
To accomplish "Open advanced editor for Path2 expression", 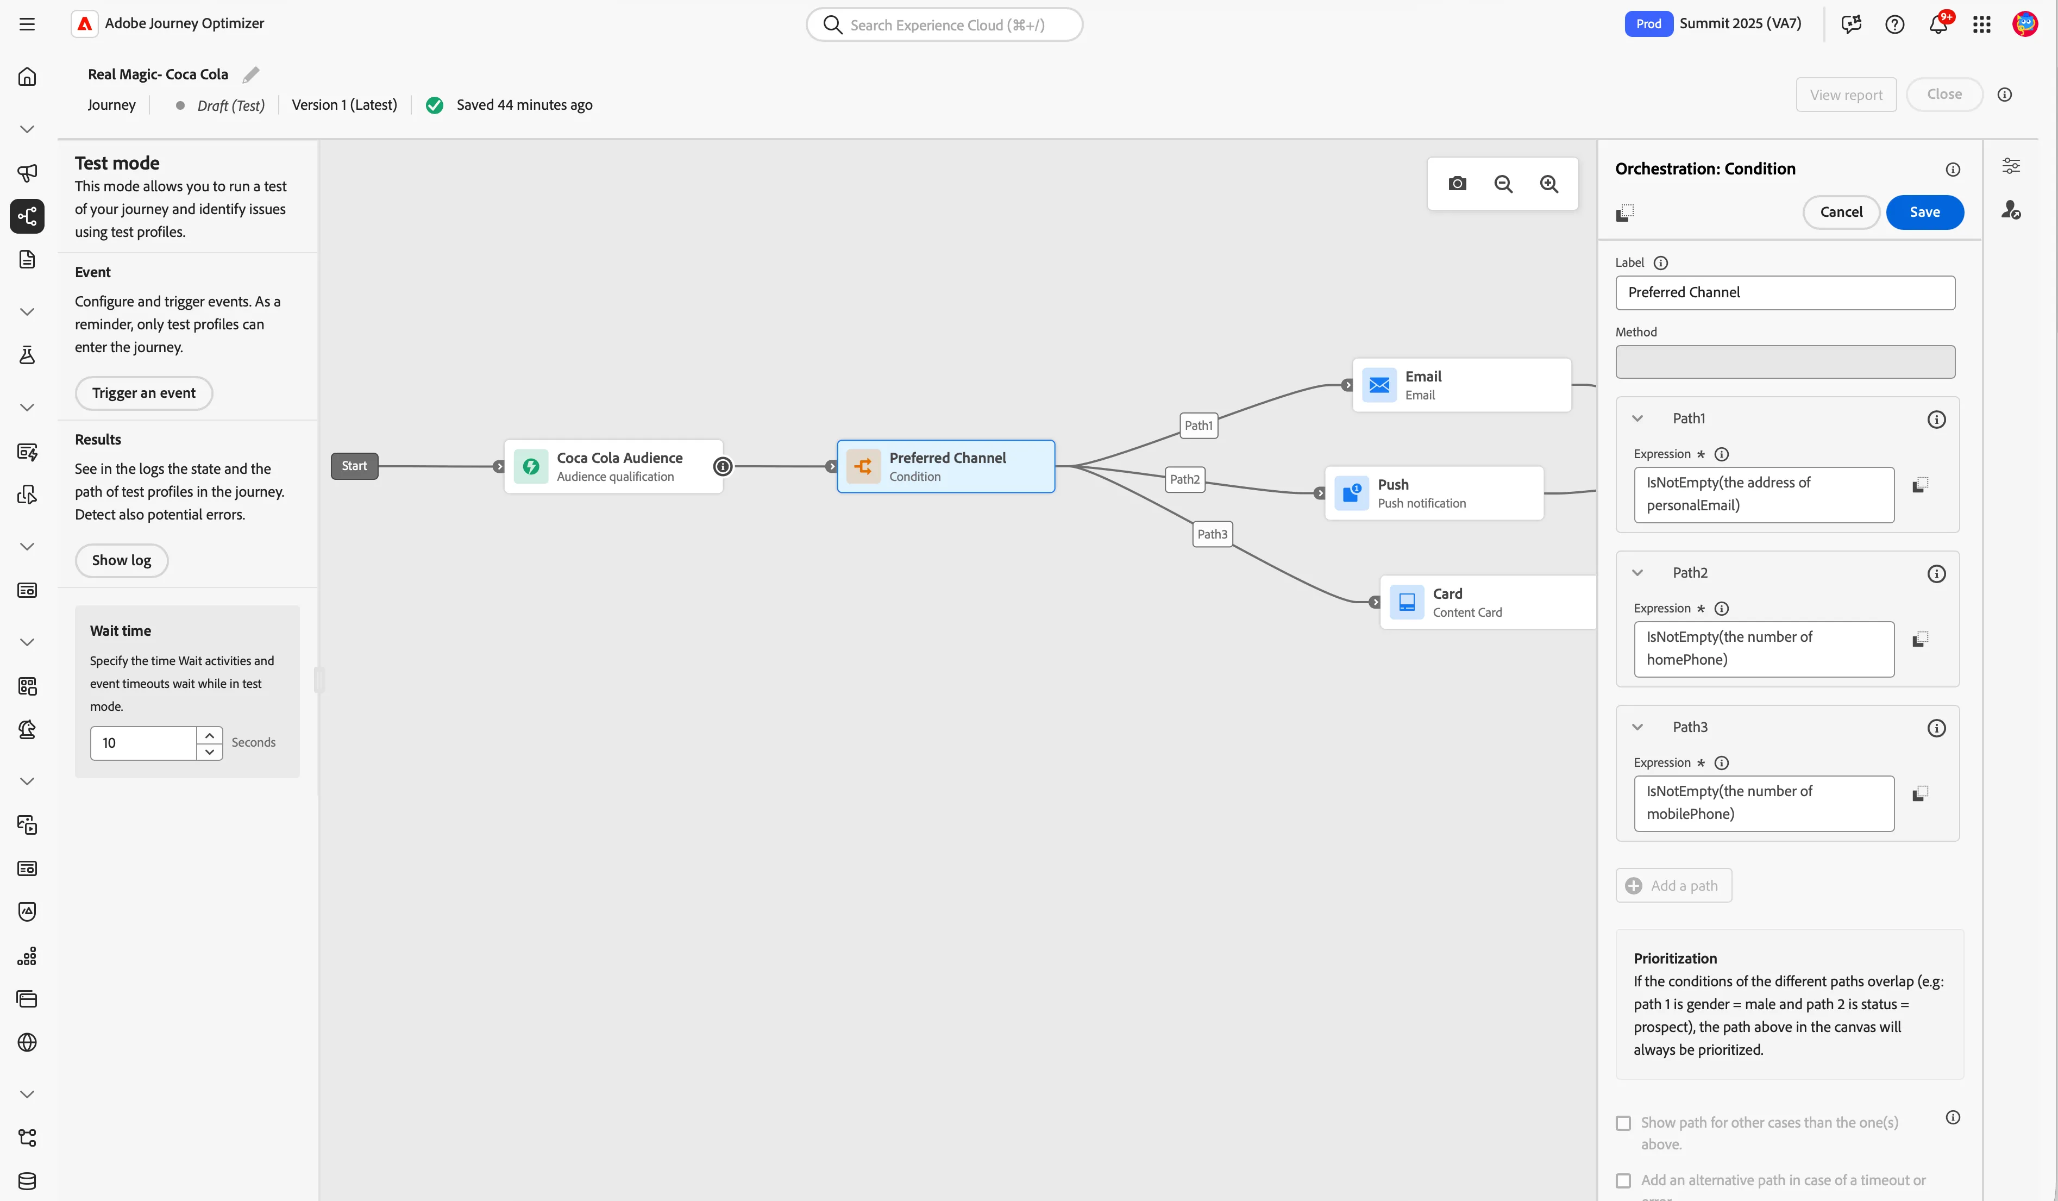I will point(1920,639).
